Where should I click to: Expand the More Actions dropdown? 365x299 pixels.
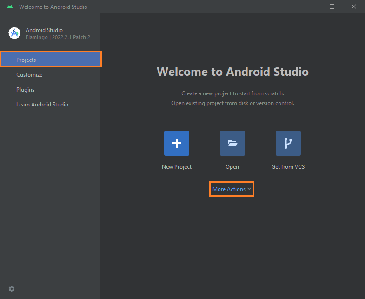[232, 189]
